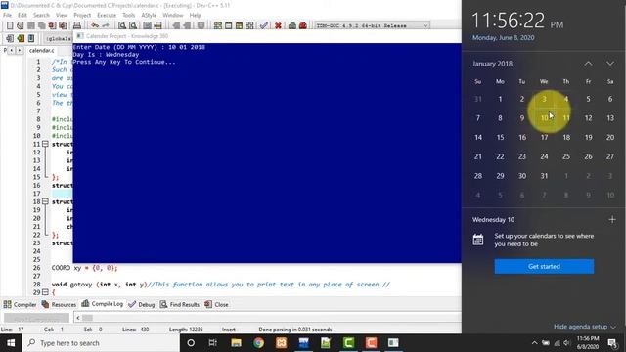Stop execution with the red X icon
The width and height of the screenshot is (626, 352).
coord(278,25)
